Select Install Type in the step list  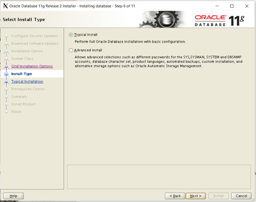22,74
